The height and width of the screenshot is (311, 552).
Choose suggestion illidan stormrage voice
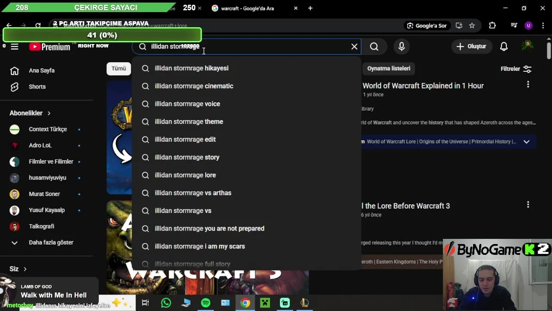click(x=246, y=104)
